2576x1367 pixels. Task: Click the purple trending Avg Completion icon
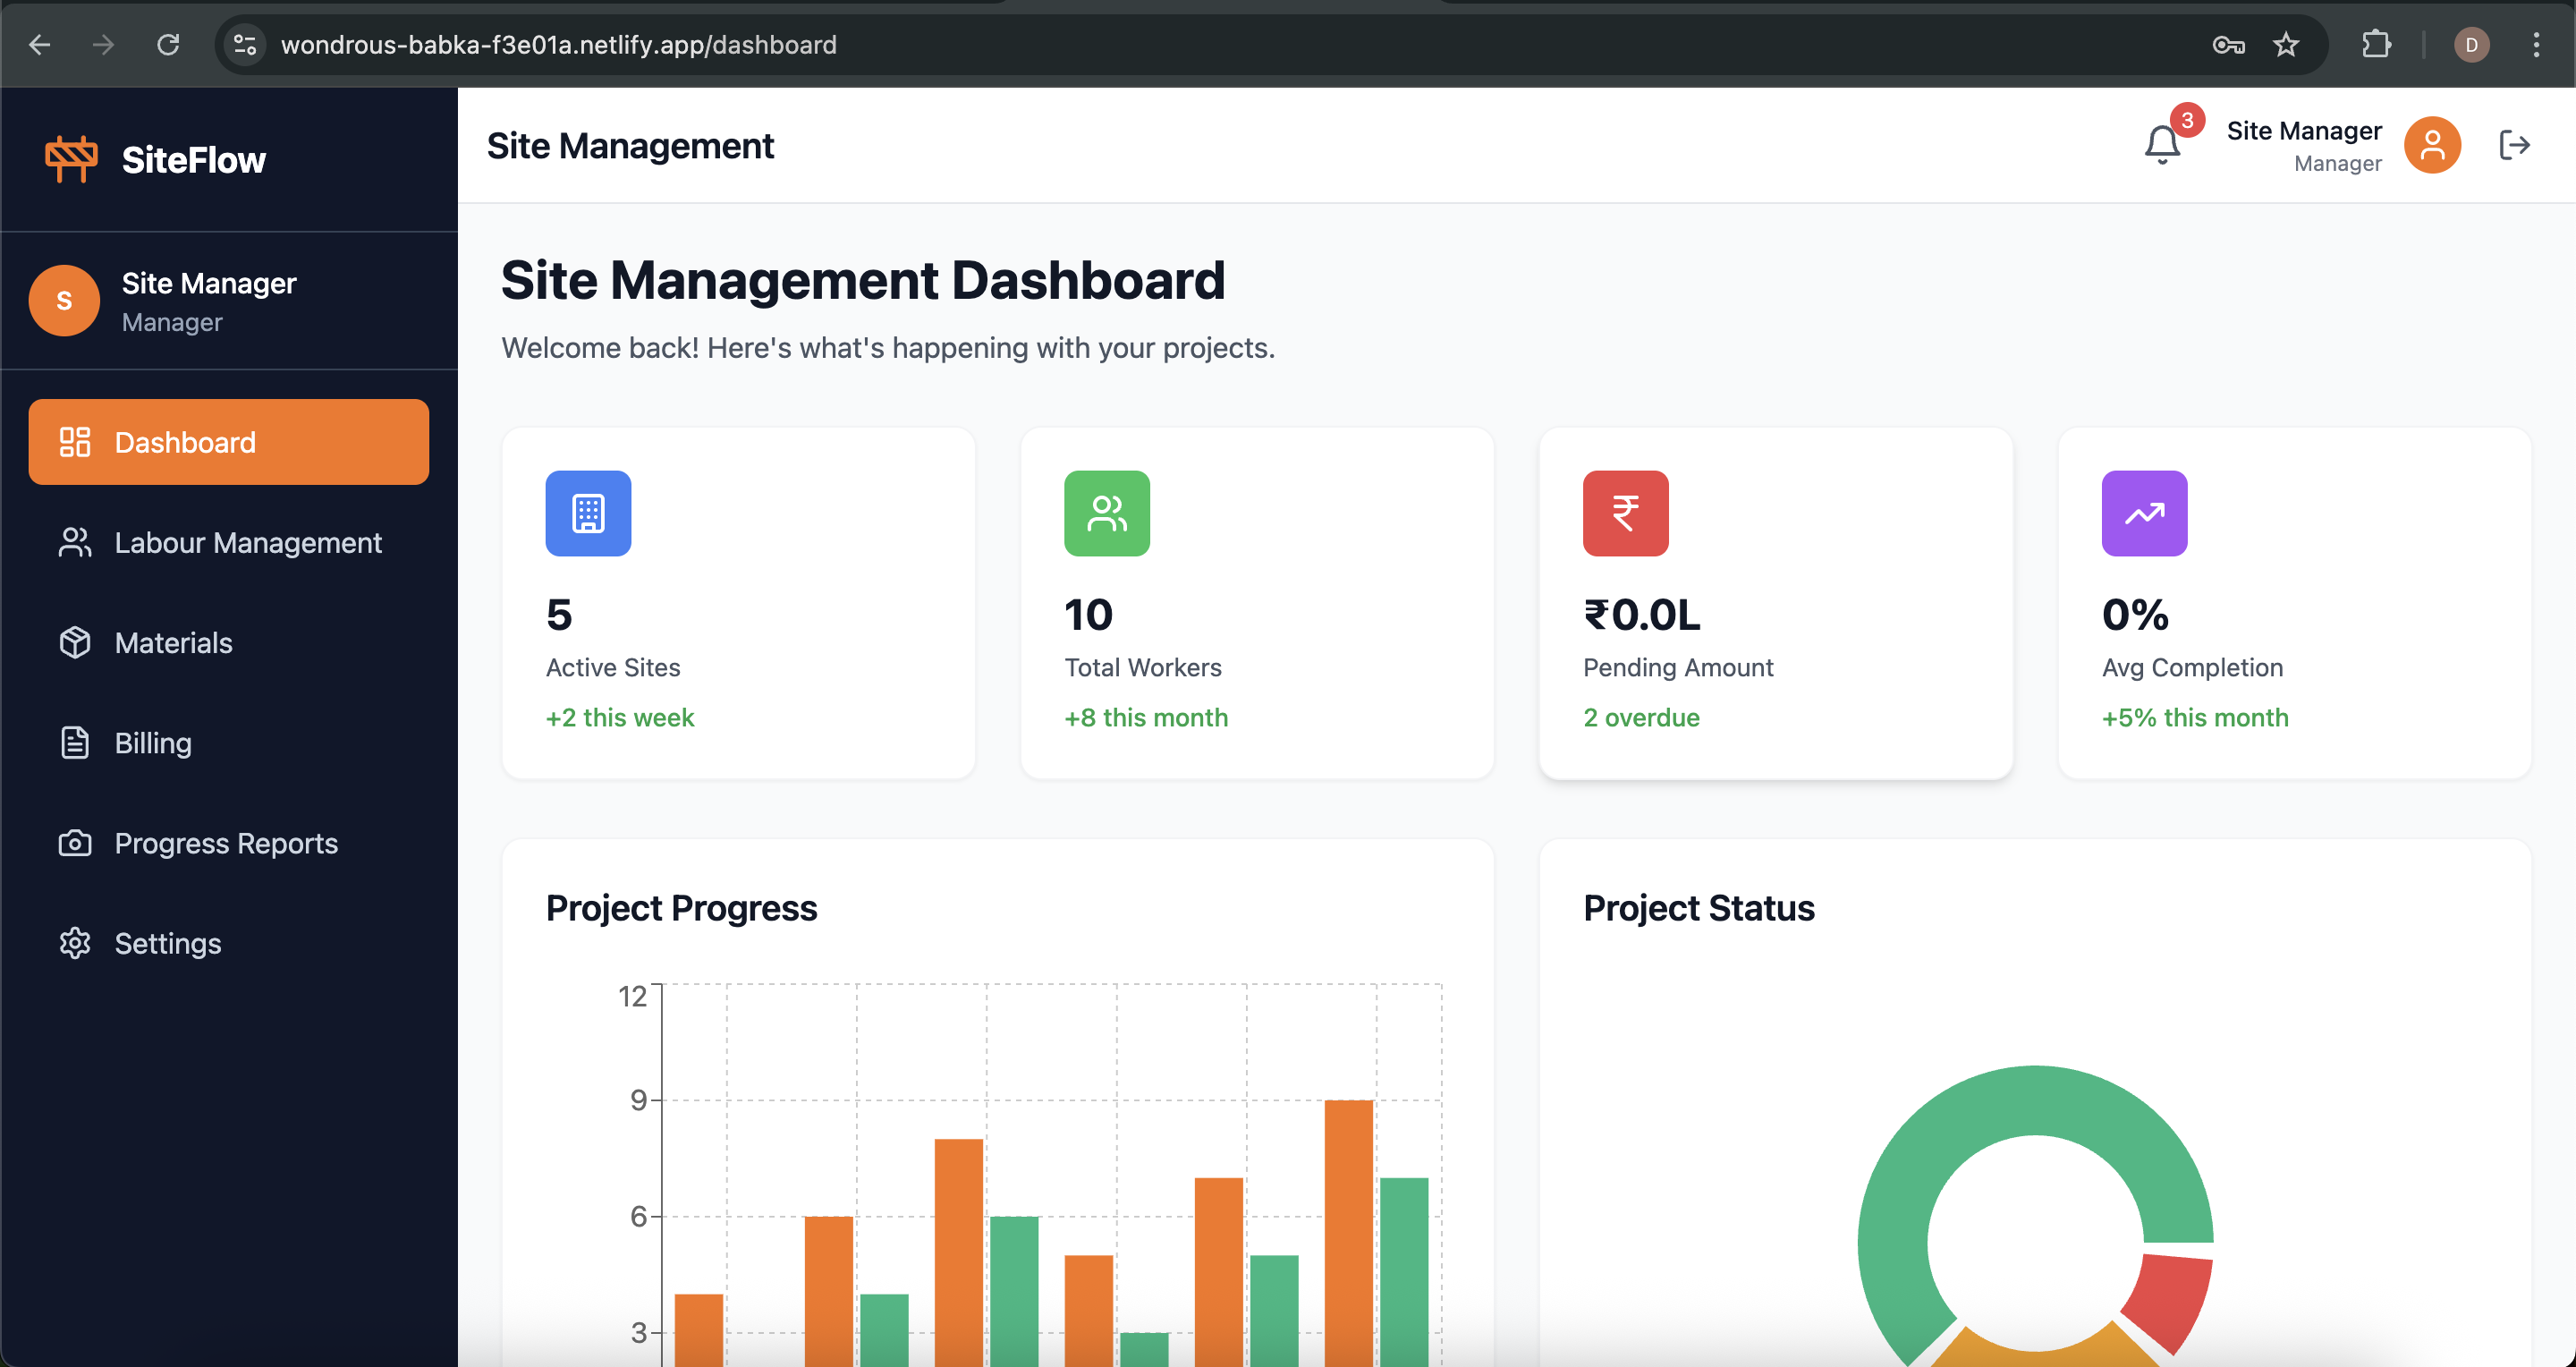2144,513
